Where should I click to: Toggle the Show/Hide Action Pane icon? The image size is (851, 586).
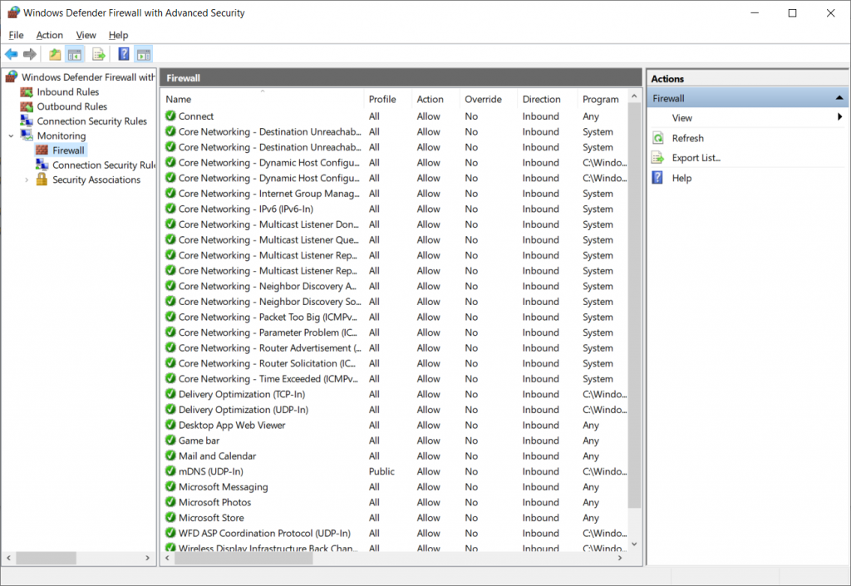coord(144,54)
